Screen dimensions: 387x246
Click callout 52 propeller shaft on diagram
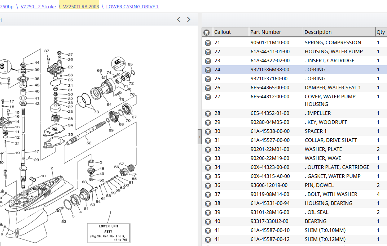[89, 143]
